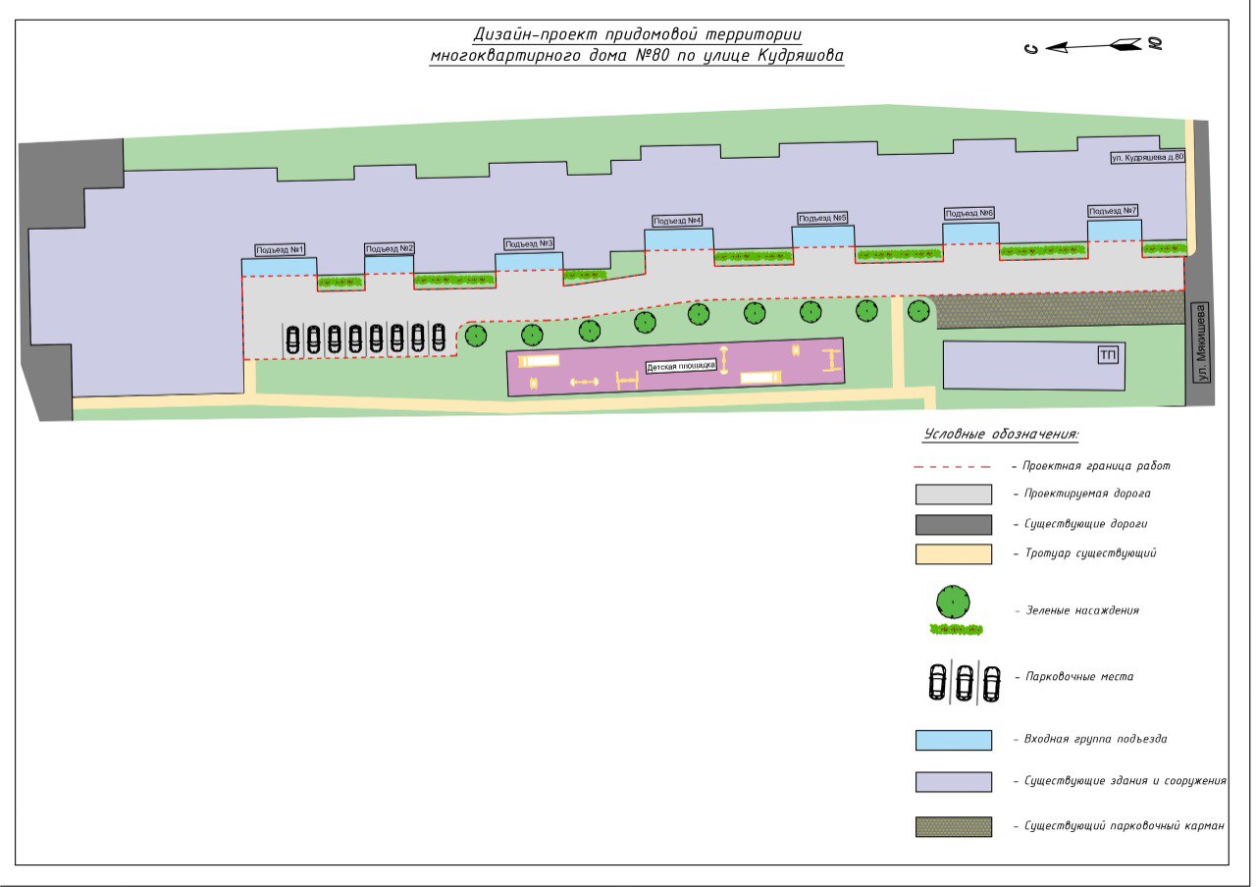Click the light gray 'Проектируемая дорога' swatch

coord(953,495)
